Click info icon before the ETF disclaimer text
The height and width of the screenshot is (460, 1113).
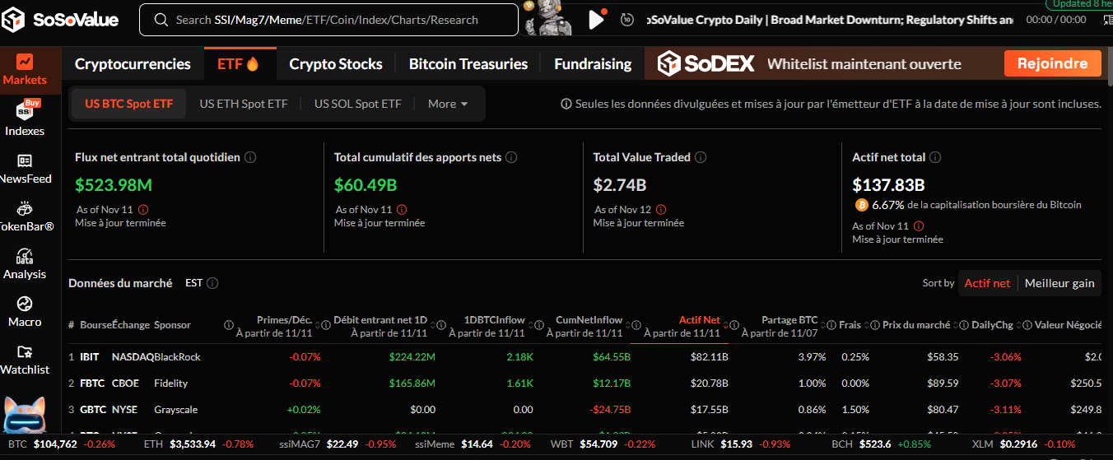coord(566,104)
